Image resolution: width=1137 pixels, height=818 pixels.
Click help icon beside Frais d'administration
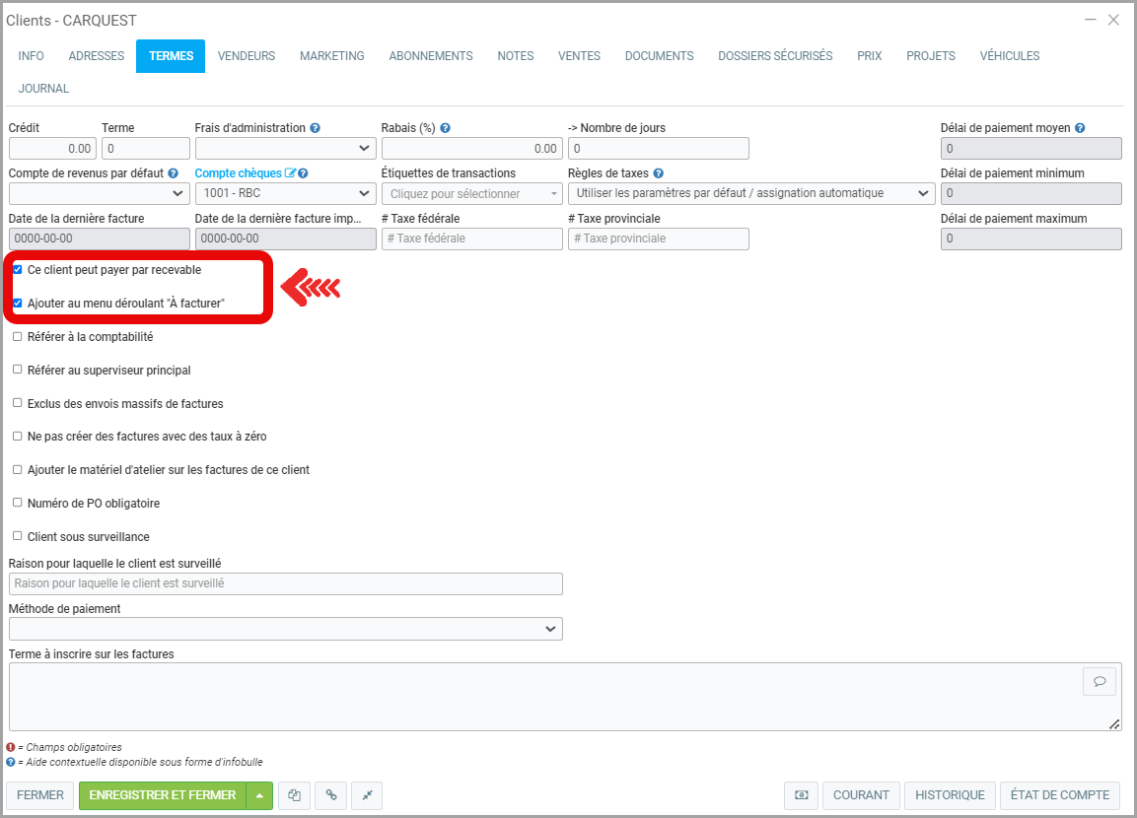(x=315, y=128)
